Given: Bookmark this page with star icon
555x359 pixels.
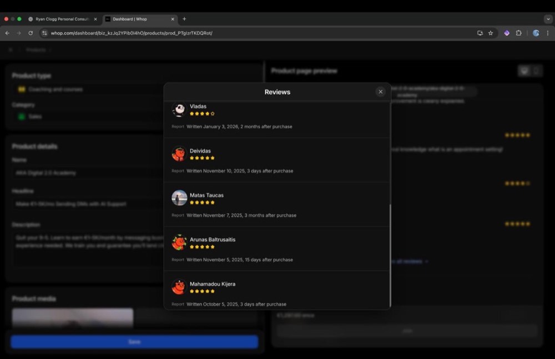Looking at the screenshot, I should (x=491, y=33).
